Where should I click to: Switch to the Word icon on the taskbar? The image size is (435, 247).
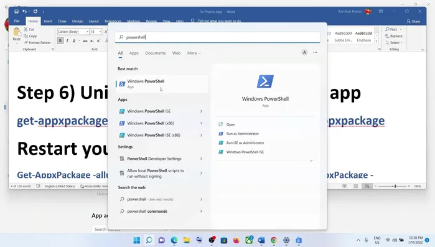click(261, 240)
